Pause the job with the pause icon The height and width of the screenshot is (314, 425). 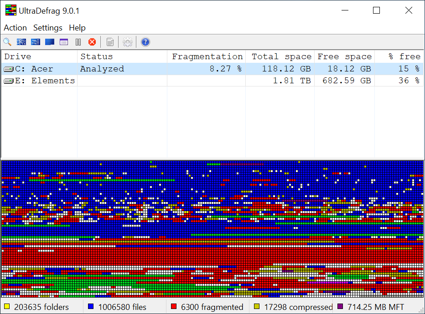point(78,42)
